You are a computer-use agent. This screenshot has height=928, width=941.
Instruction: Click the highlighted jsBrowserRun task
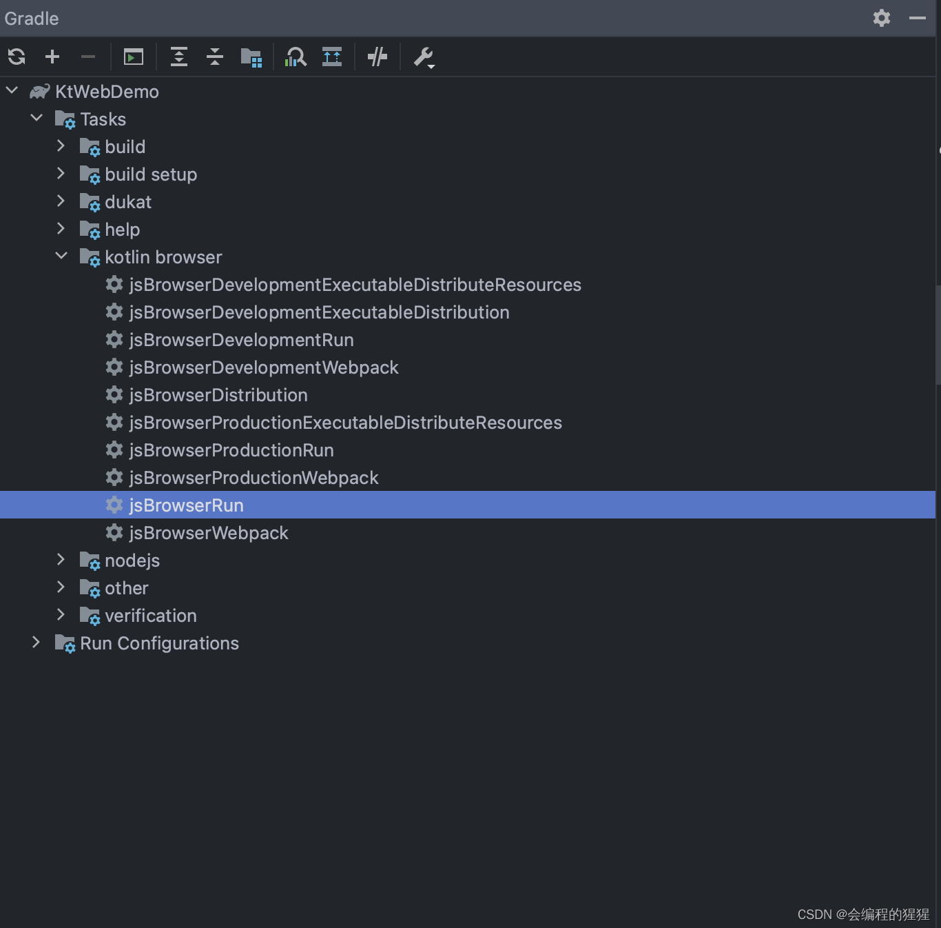coord(468,505)
